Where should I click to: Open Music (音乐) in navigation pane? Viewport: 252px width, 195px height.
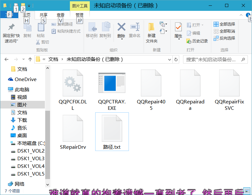19,128
